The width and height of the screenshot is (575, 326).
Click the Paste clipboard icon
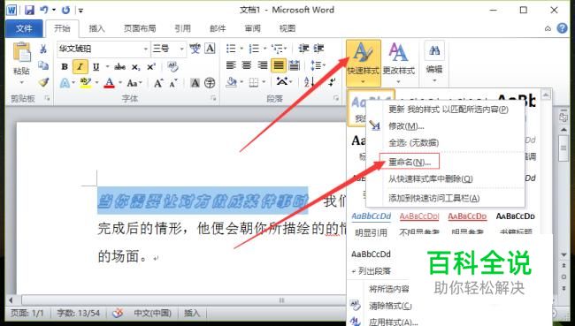[x=21, y=51]
